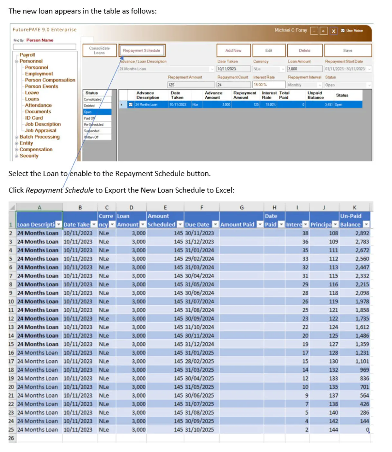Click the Excel select-all corner triangle
The height and width of the screenshot is (452, 392).
(12, 208)
